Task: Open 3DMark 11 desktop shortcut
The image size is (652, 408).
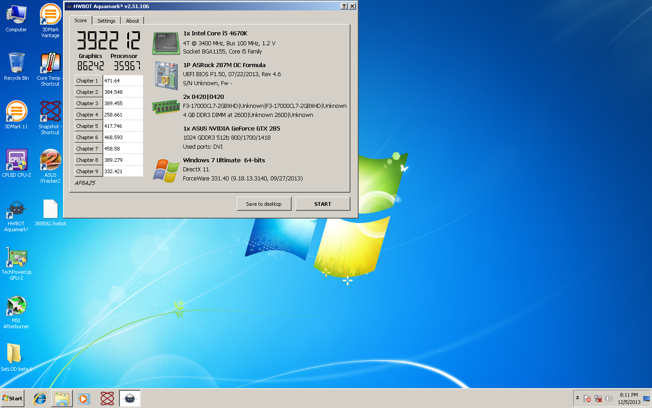Action: click(x=16, y=115)
